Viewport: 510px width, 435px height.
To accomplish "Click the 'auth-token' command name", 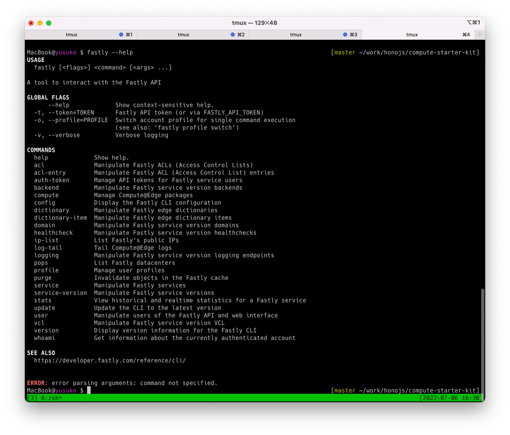I will (x=52, y=180).
